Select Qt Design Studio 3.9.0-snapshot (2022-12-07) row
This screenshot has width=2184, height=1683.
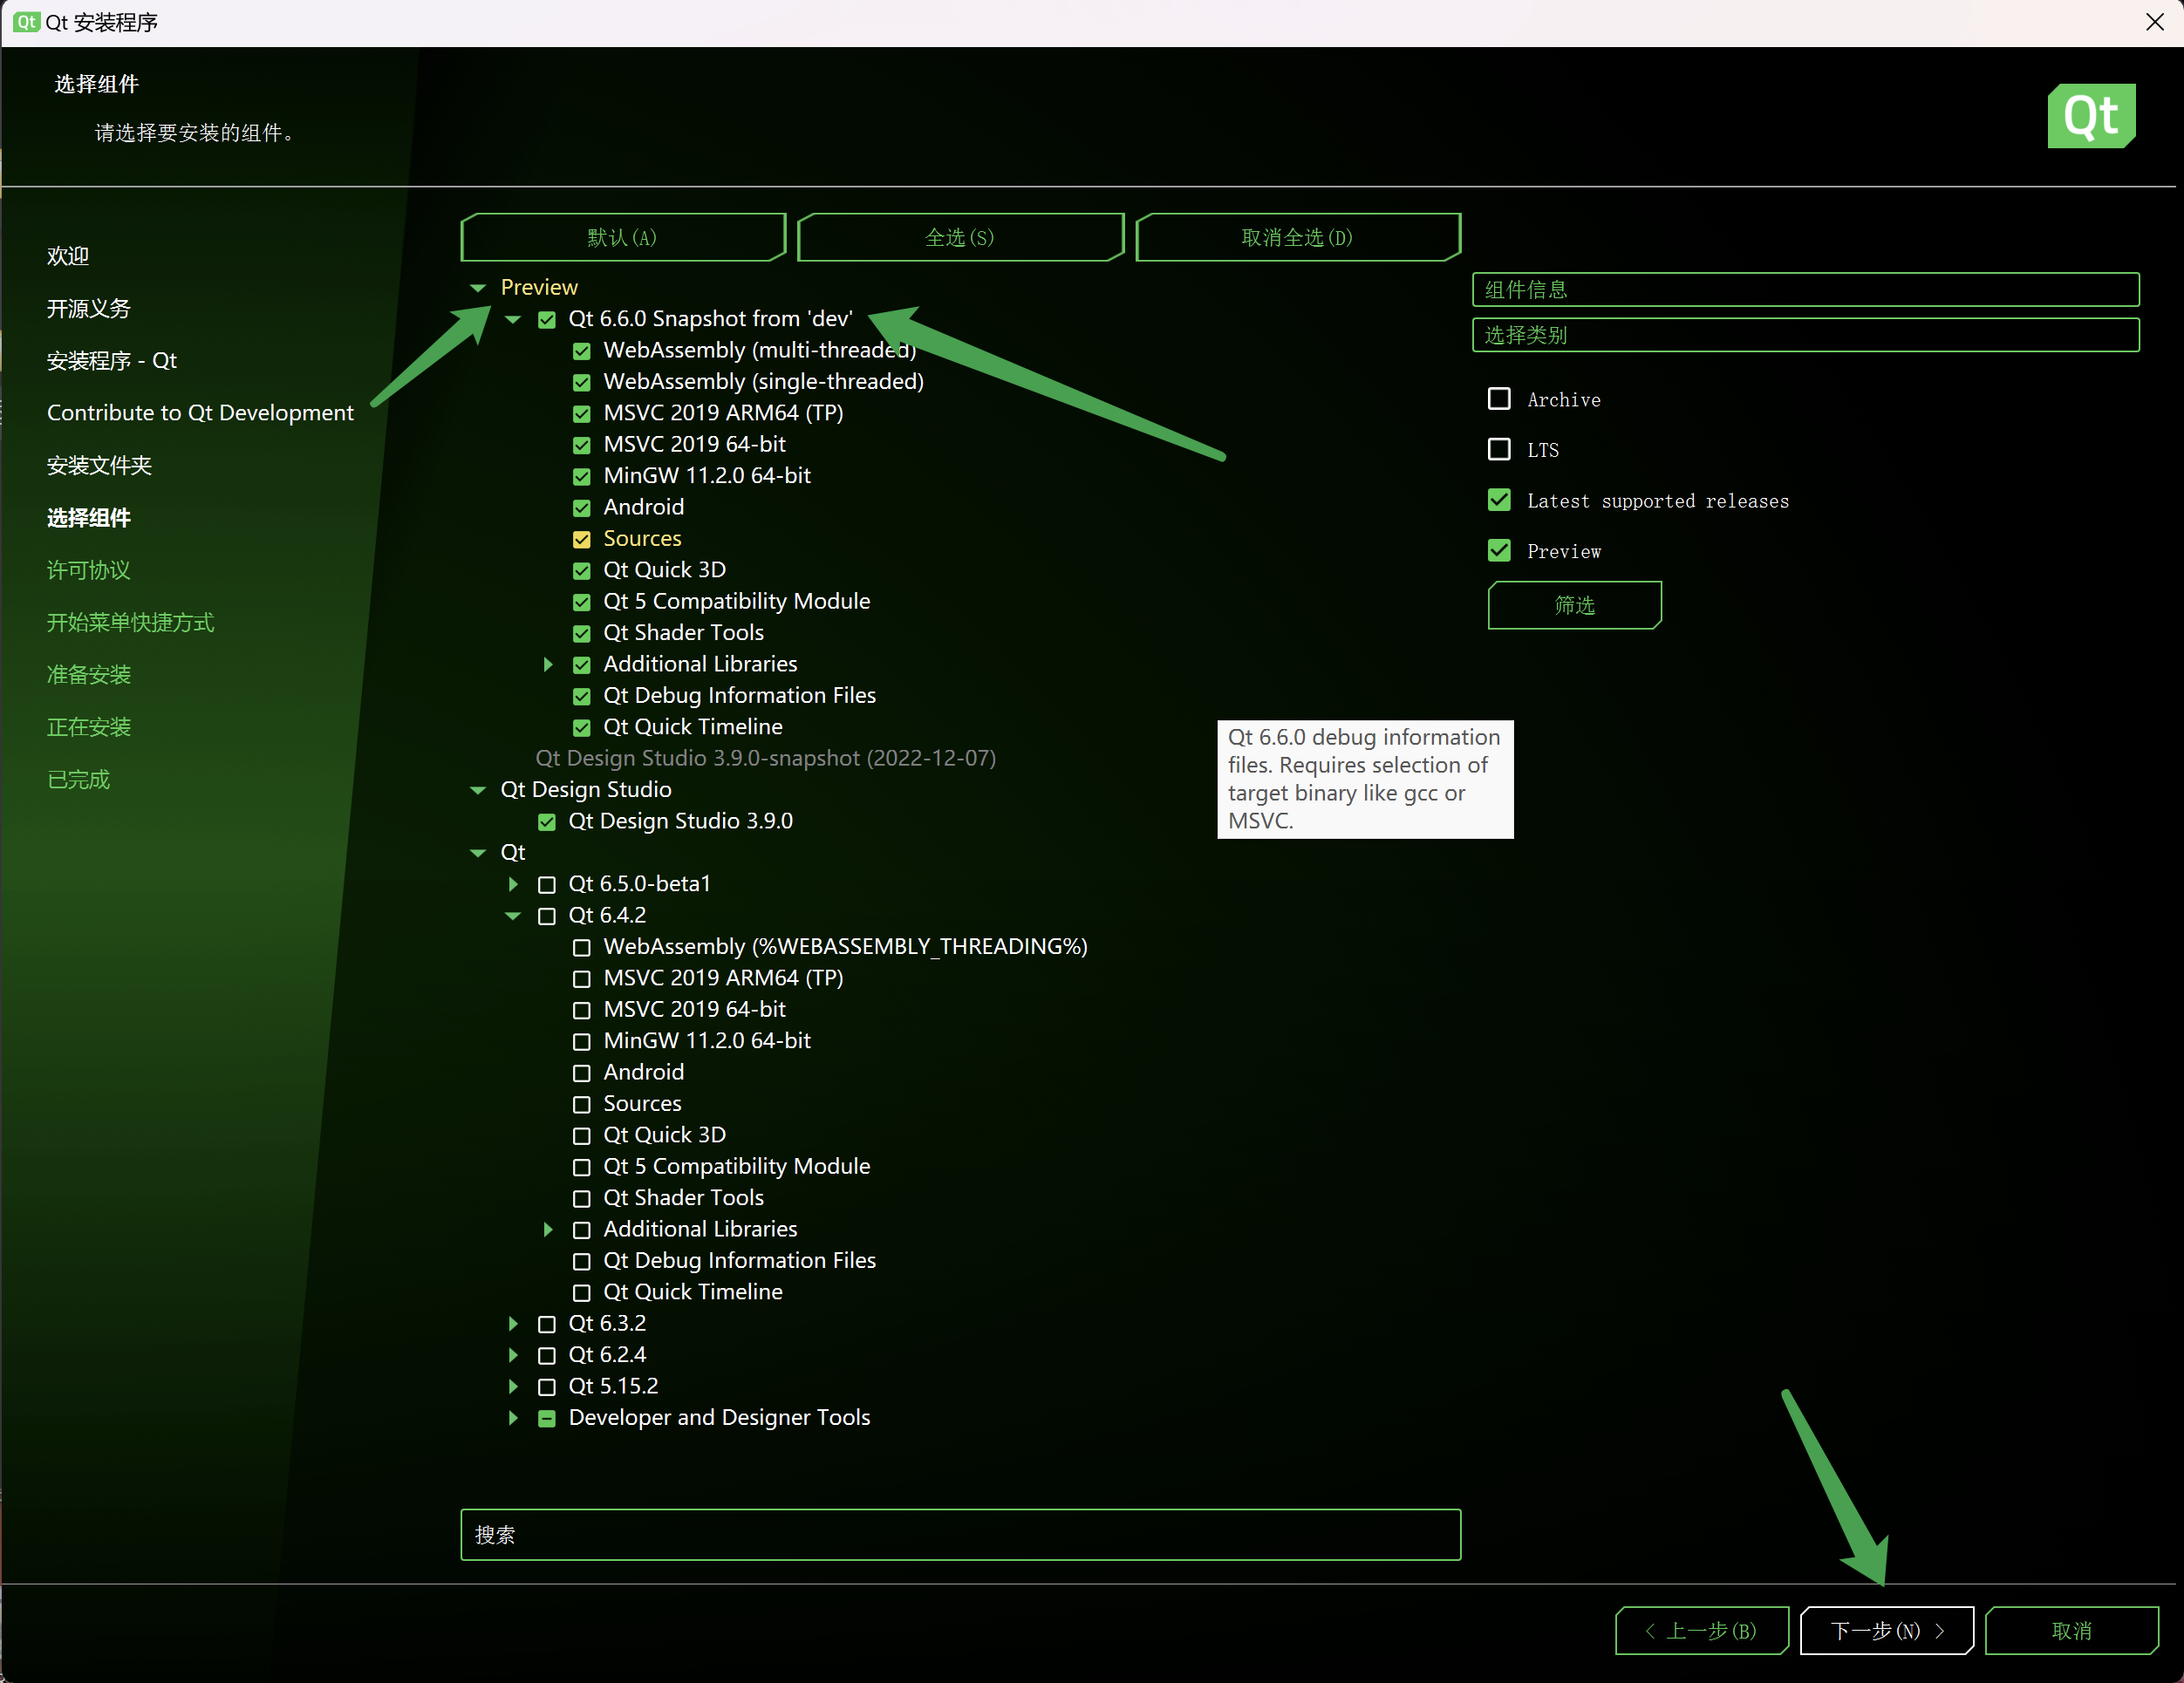[765, 759]
